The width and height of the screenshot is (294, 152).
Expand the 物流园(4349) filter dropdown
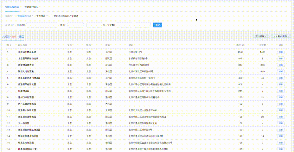pos(25,16)
